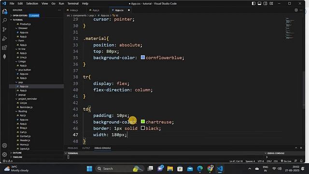
Task: Click the feedback icon in status bar
Action: (x=295, y=161)
